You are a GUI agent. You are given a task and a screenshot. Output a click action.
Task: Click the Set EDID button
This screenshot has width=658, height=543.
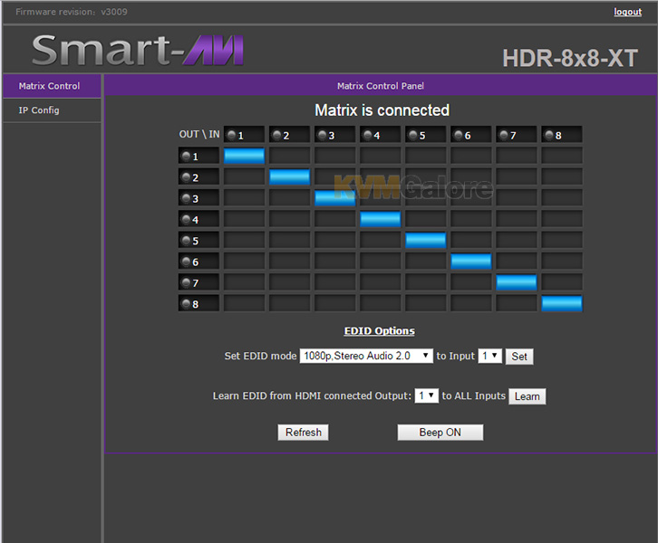point(519,357)
